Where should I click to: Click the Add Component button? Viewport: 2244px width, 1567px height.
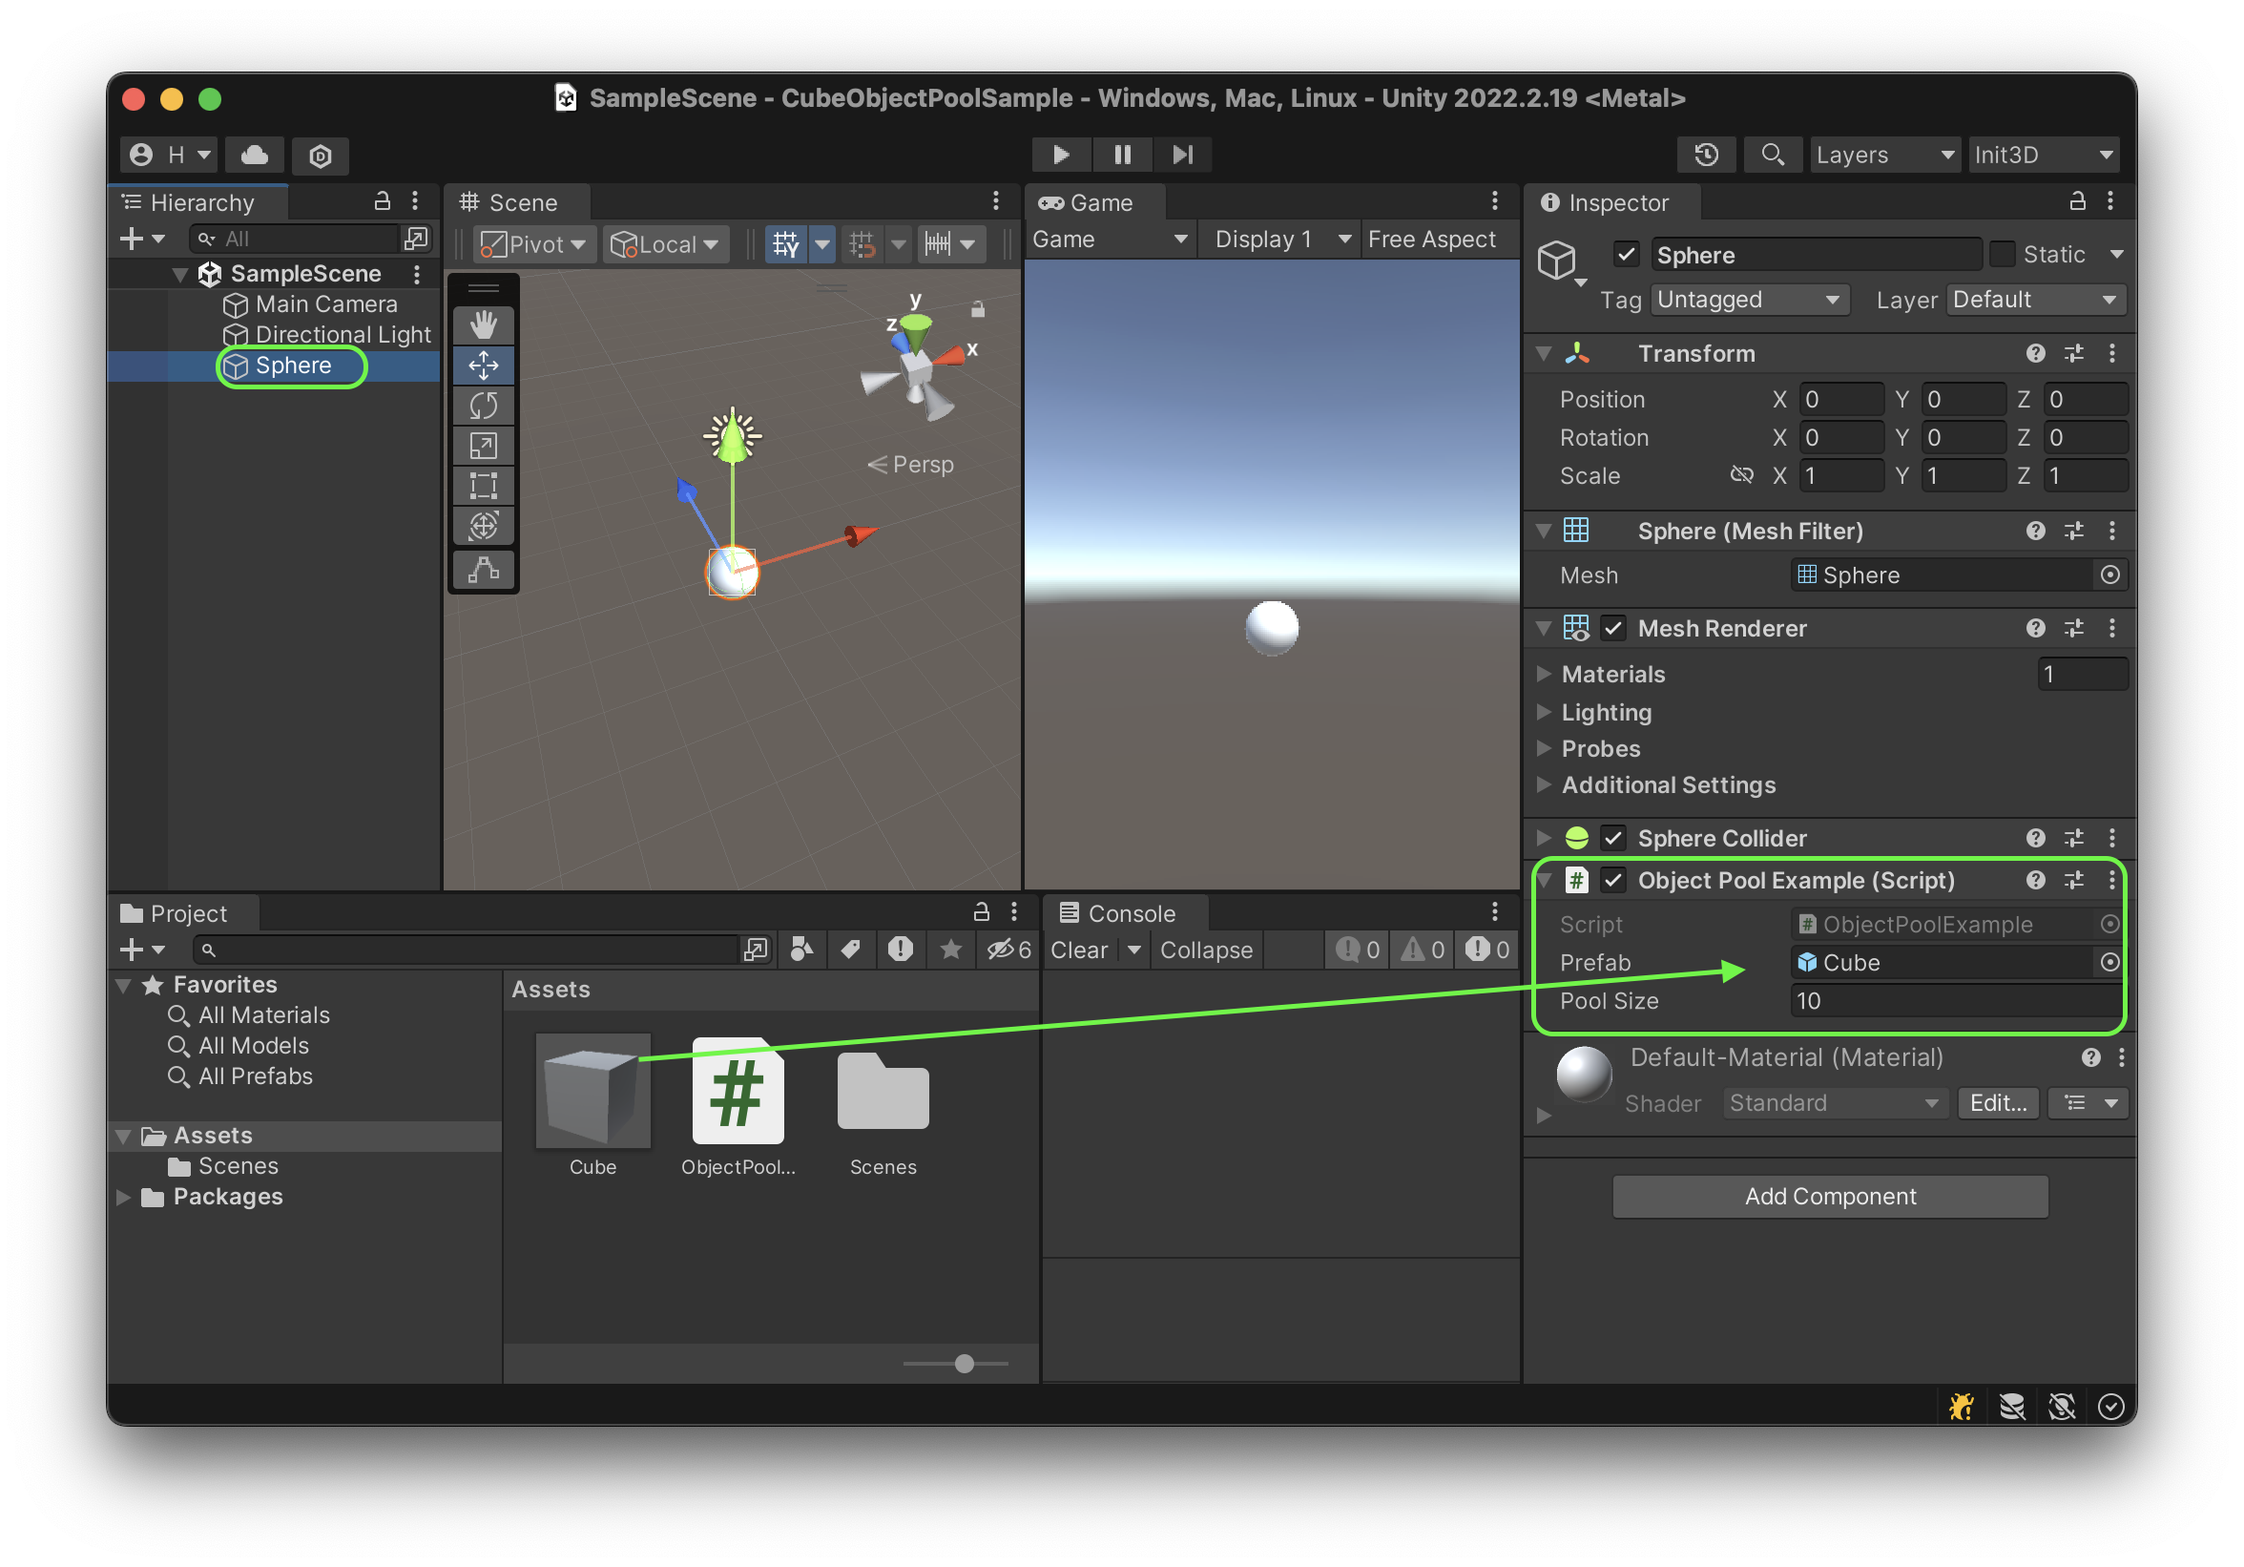pos(1830,1197)
